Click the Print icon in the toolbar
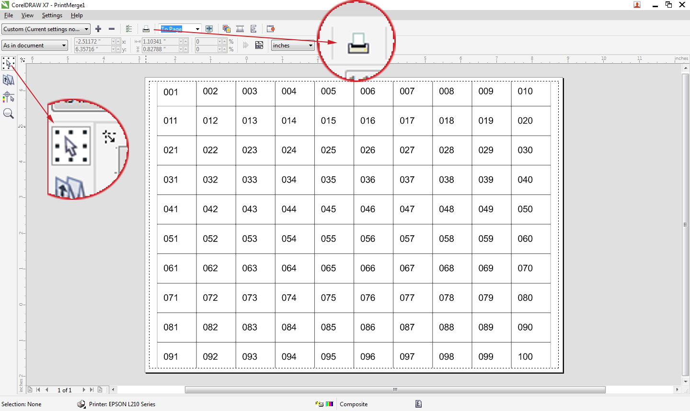 (146, 29)
